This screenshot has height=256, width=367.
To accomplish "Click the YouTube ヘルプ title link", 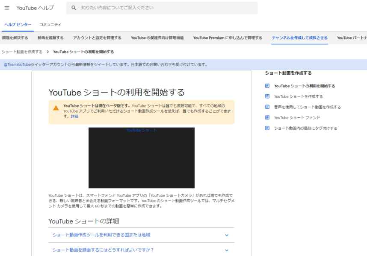I will coord(35,8).
